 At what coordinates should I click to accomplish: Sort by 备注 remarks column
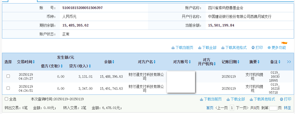(x=279, y=62)
